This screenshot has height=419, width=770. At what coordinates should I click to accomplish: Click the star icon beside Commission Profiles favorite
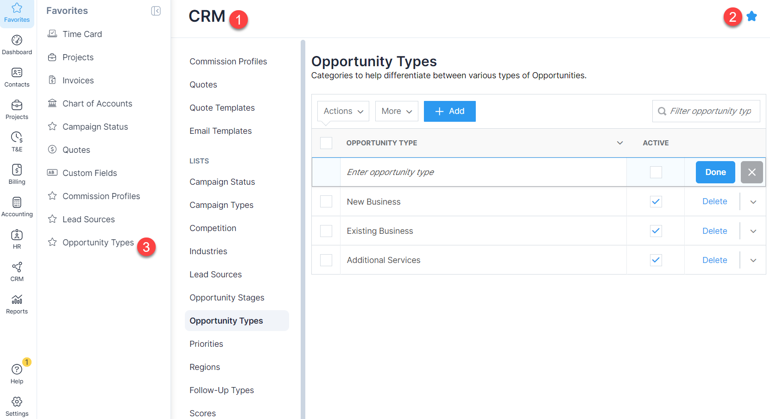coord(52,196)
